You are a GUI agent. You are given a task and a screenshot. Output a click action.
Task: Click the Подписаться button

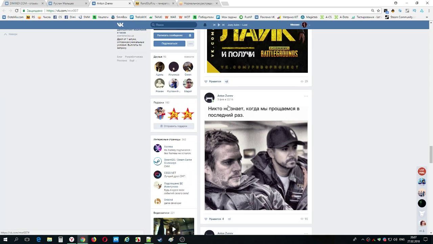[169, 43]
